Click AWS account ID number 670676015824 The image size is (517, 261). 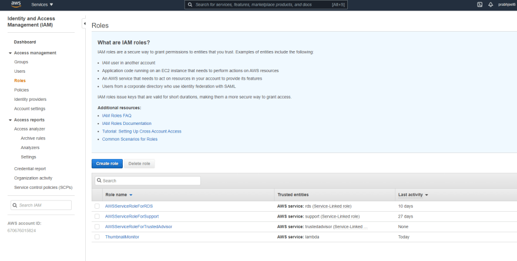21,231
